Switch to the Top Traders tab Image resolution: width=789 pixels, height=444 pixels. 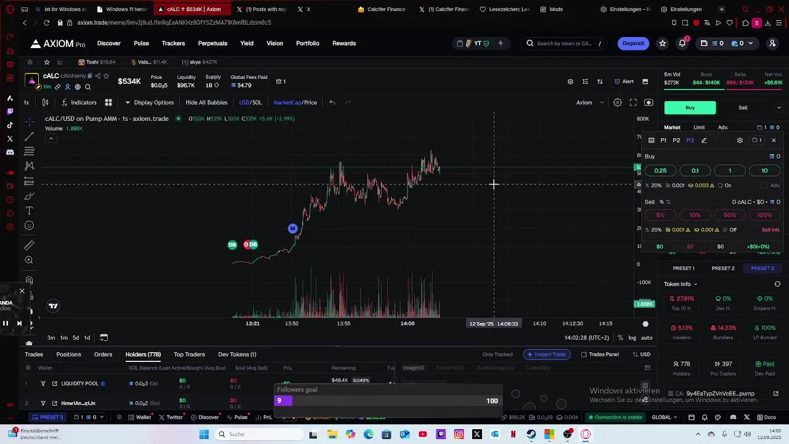[x=189, y=355]
